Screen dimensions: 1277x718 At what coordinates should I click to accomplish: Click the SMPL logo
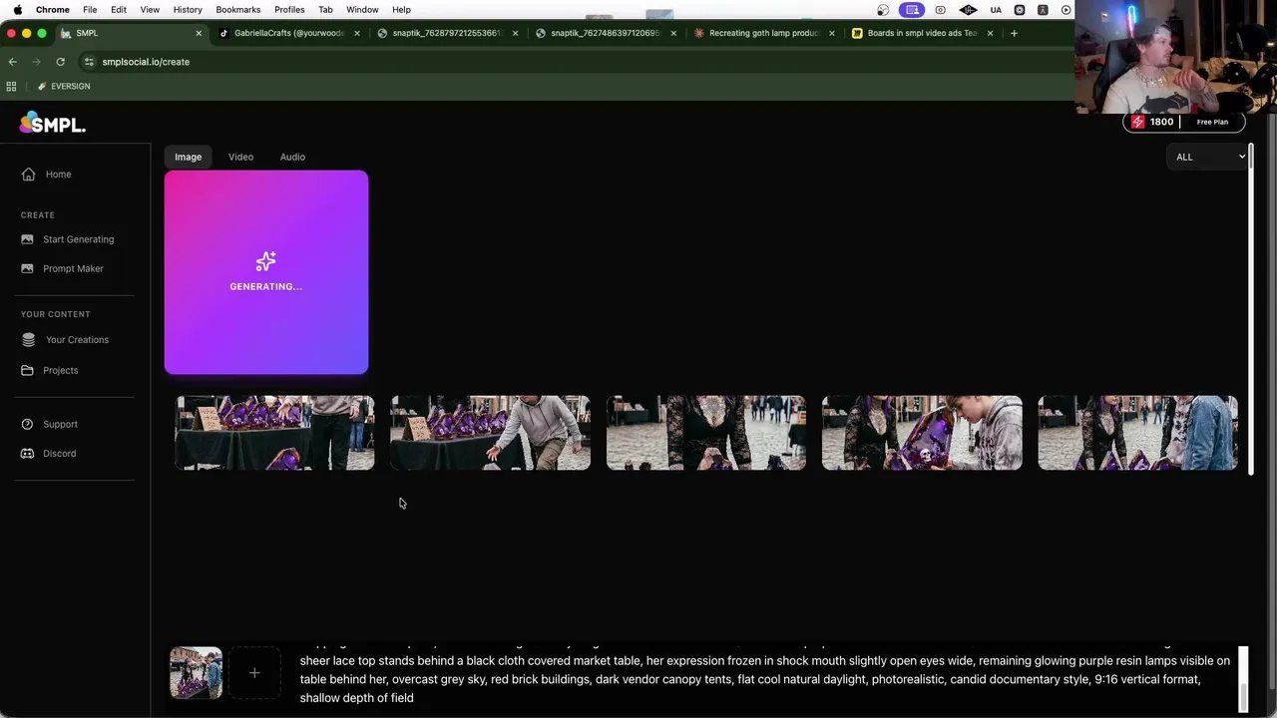tap(52, 123)
